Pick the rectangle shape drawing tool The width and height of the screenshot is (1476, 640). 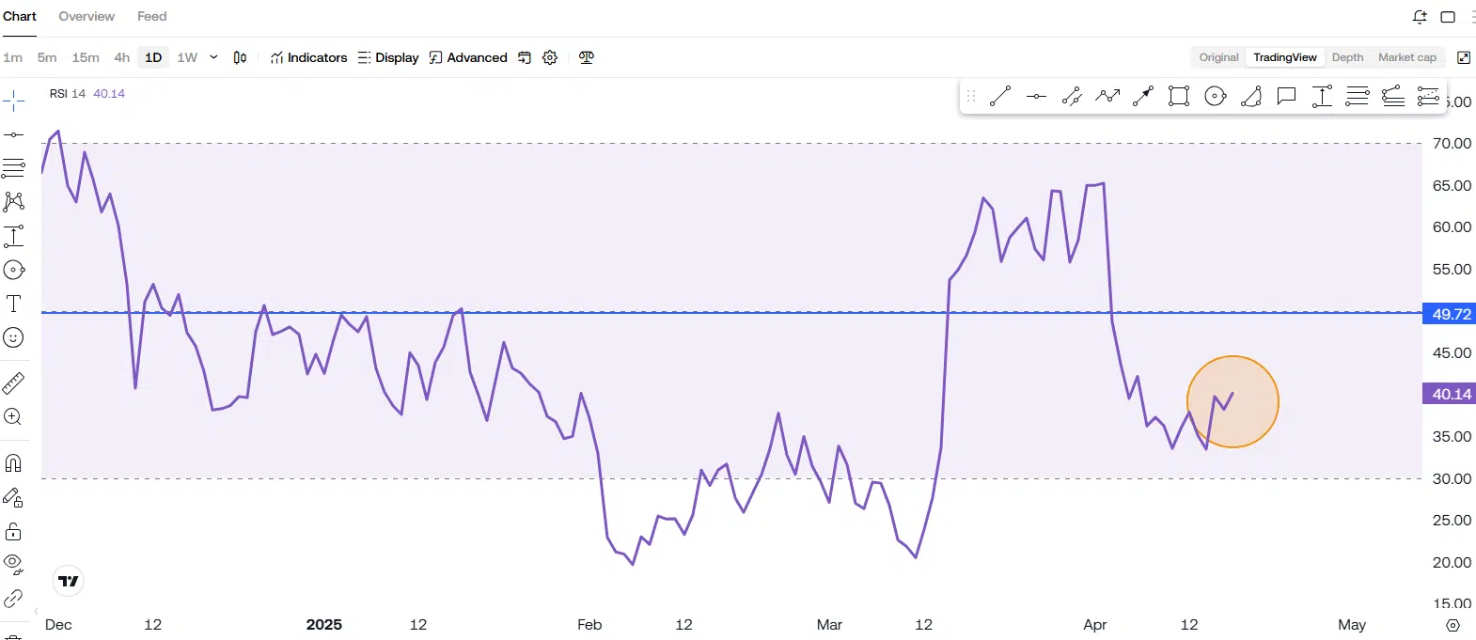[1178, 96]
